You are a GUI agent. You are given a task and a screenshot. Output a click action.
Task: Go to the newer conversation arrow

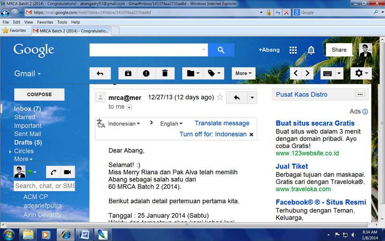(295, 73)
